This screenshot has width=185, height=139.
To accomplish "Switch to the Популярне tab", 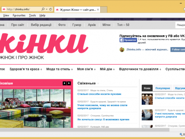I will tap(163, 88).
